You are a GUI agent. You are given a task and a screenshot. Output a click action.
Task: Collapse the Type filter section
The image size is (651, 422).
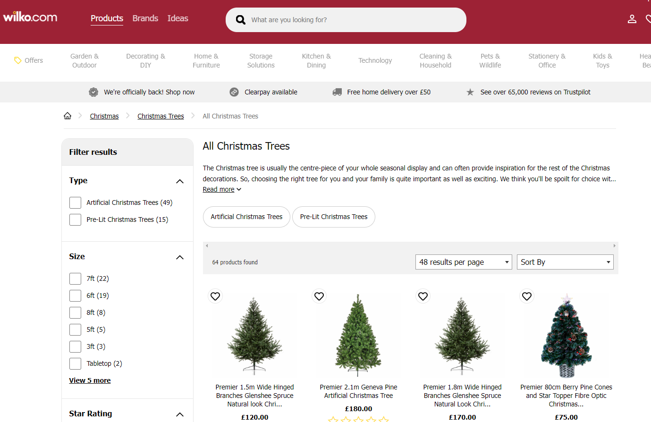click(x=180, y=181)
